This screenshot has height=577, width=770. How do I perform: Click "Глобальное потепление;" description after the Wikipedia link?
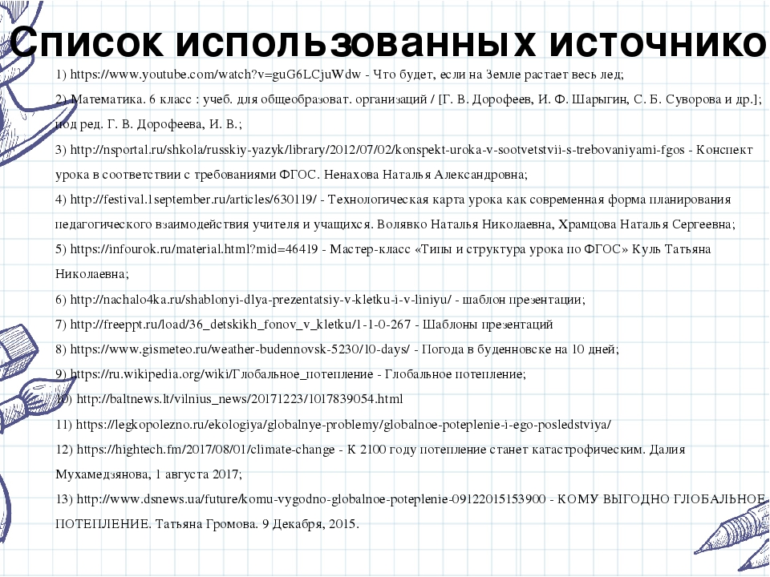point(456,374)
